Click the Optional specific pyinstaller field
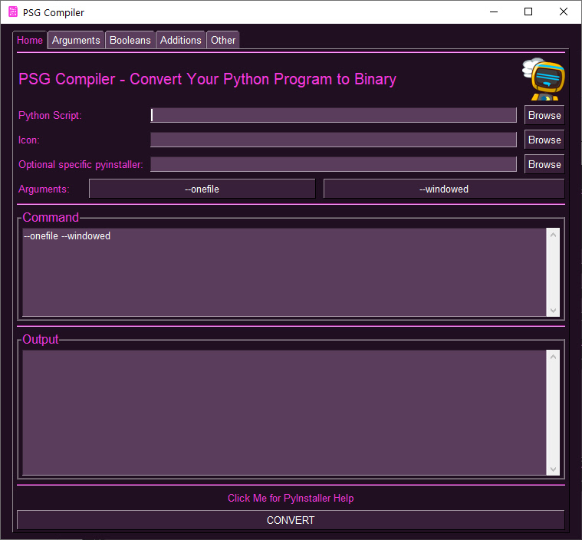Viewport: 582px width, 540px height. click(x=334, y=164)
